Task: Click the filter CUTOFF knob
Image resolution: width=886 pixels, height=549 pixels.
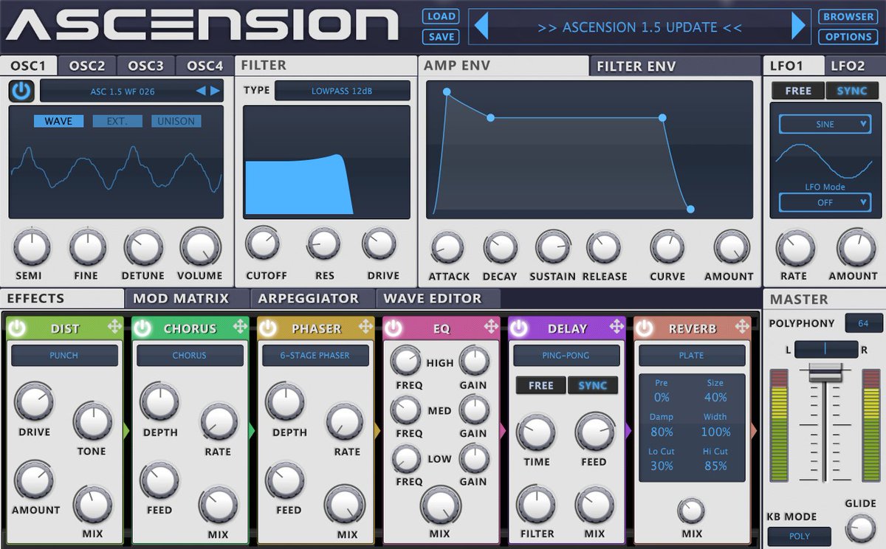Action: (262, 244)
